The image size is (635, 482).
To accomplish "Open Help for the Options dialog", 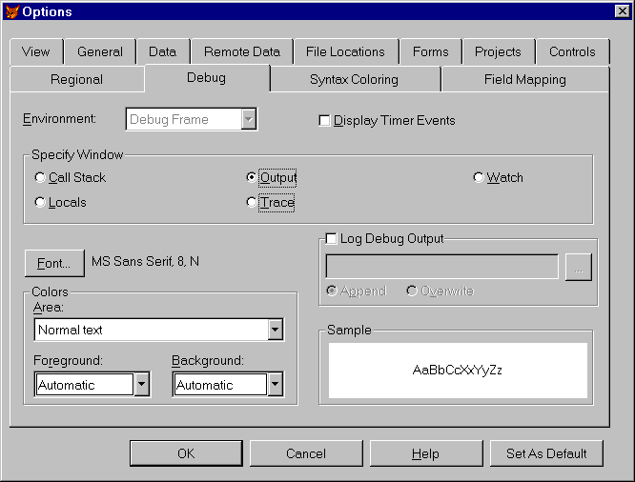I will pos(425,453).
